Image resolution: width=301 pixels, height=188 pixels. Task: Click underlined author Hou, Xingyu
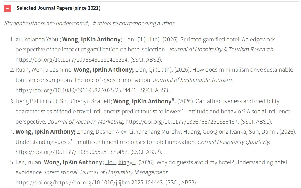tap(120, 162)
